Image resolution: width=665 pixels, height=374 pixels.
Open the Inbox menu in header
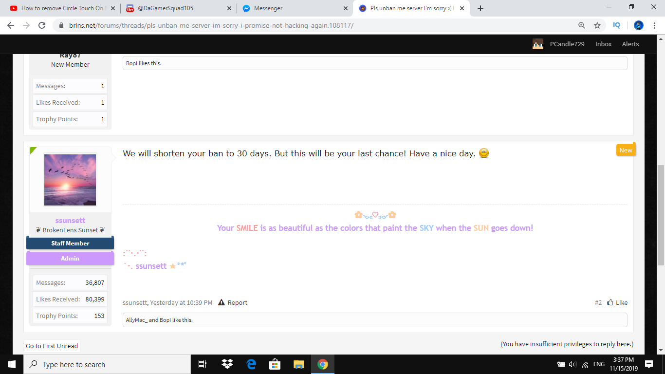(603, 44)
